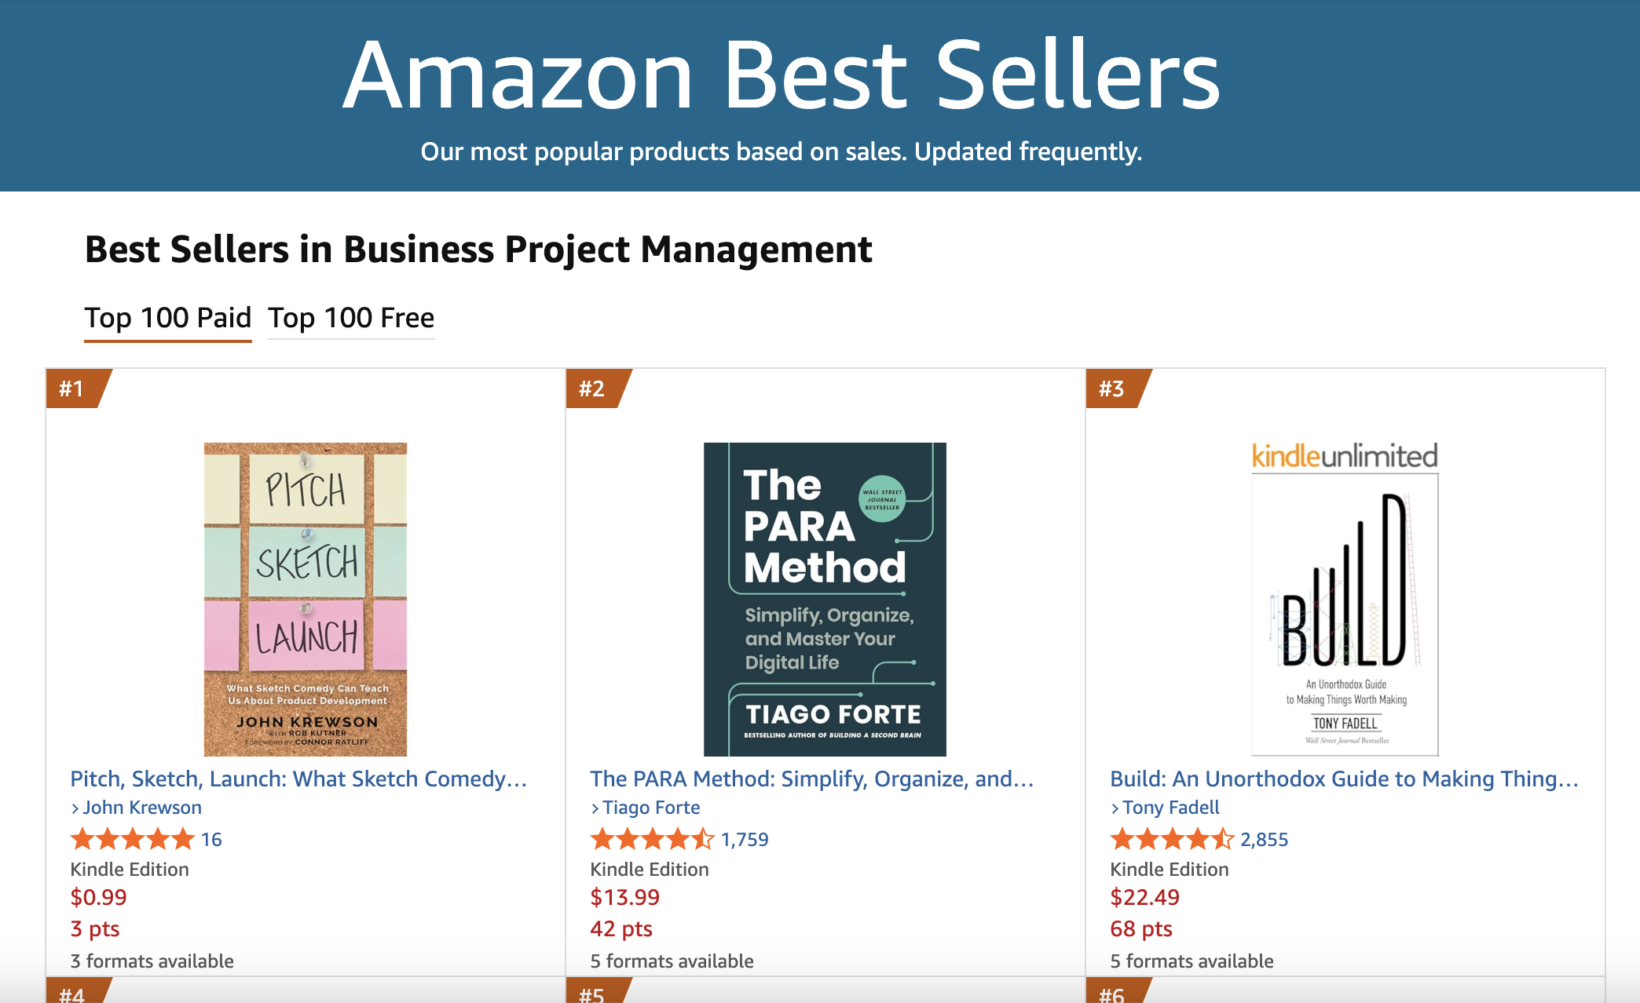The height and width of the screenshot is (1003, 1640).
Task: Open The PARA Method book cover
Action: [825, 599]
